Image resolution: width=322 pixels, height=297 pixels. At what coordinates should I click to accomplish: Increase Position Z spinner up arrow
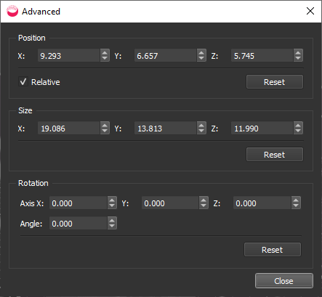pos(298,52)
